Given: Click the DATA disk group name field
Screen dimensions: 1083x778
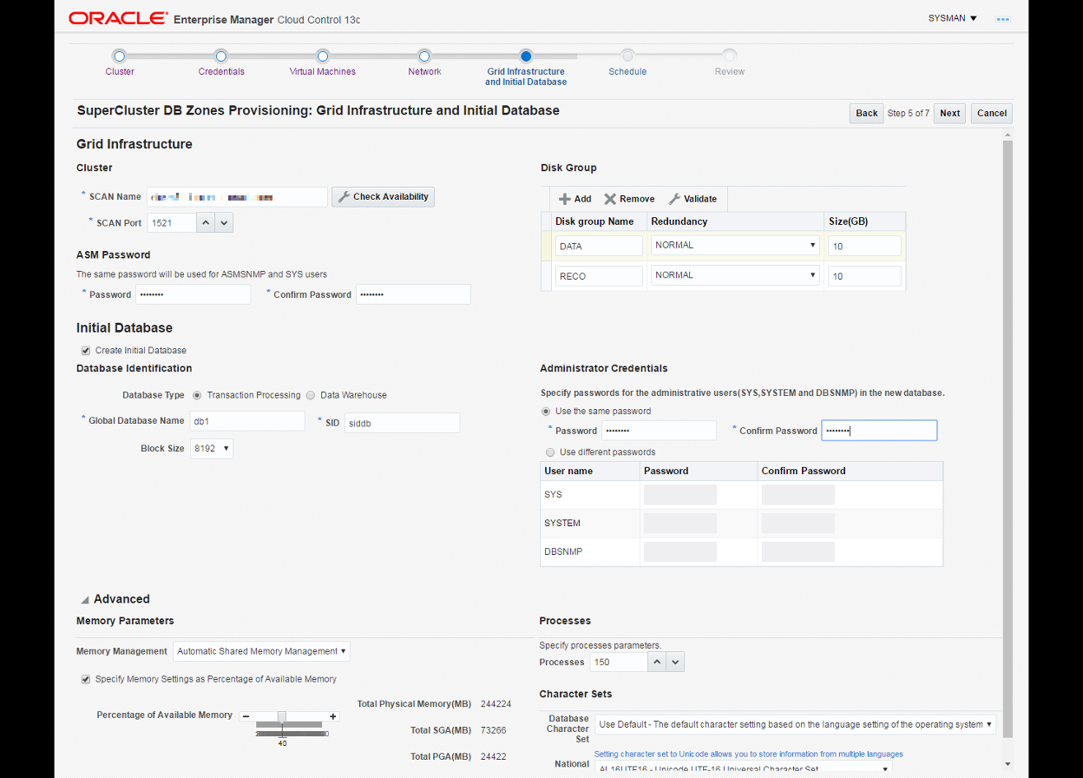Looking at the screenshot, I should pos(599,247).
